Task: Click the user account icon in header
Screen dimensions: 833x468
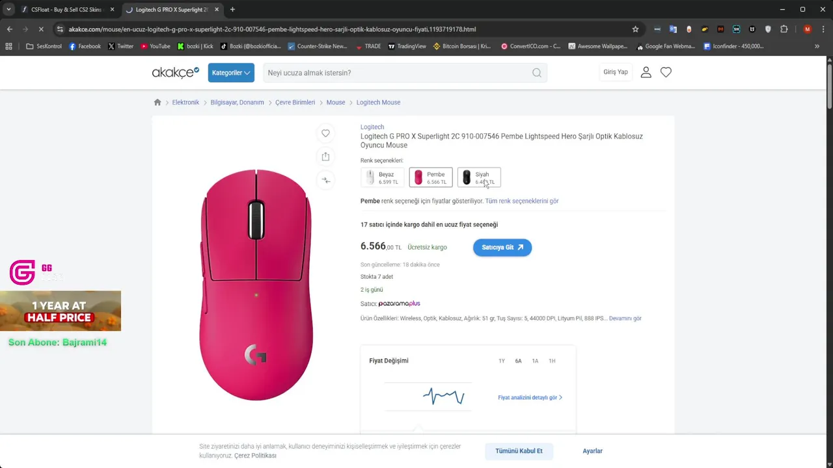Action: (646, 72)
